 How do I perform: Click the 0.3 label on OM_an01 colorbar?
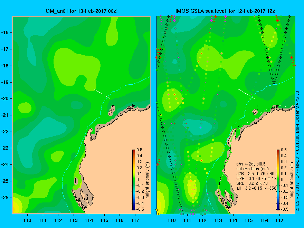click(x=140, y=162)
